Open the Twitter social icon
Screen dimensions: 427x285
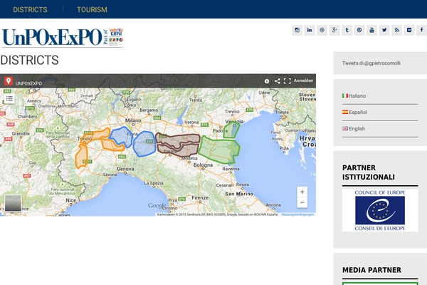(384, 30)
